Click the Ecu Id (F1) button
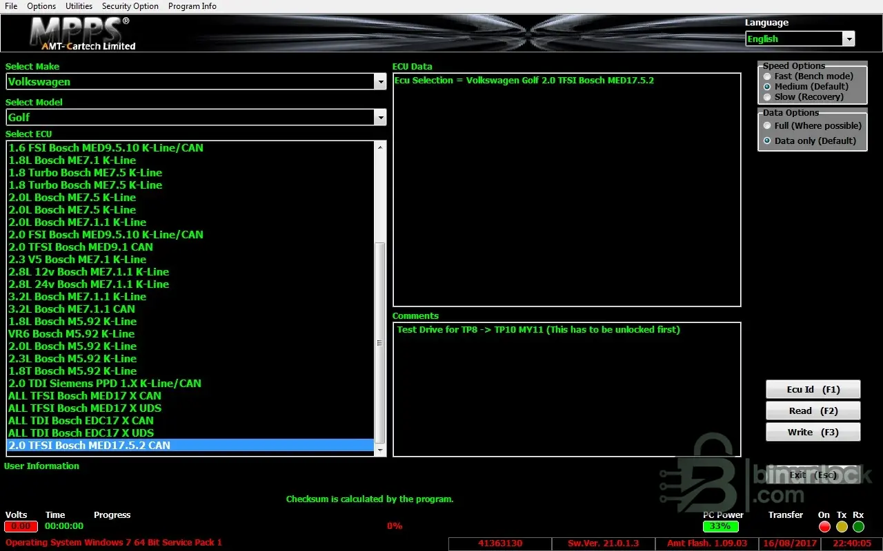883x551 pixels. (813, 390)
